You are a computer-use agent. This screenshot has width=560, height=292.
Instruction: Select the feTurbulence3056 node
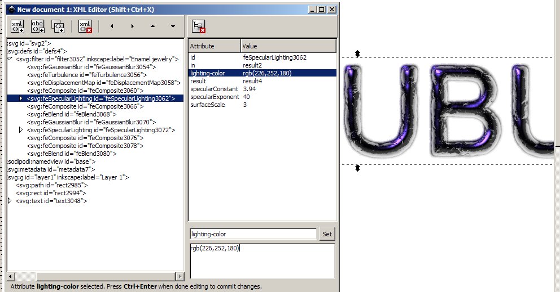[x=86, y=74]
